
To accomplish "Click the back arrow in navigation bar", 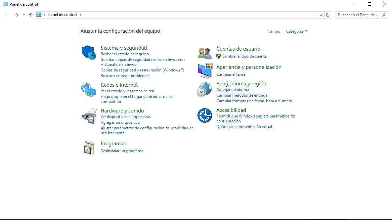I will pyautogui.click(x=7, y=15).
